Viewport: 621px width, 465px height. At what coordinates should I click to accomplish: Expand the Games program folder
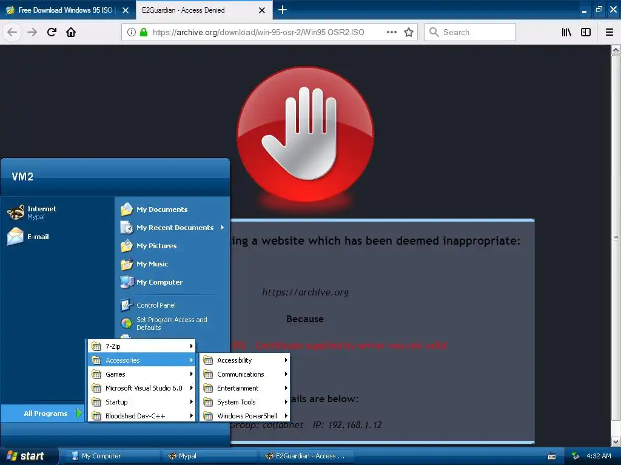tap(142, 374)
